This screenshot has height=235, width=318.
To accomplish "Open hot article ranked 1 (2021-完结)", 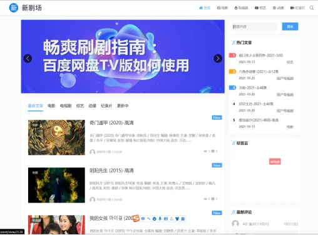I will (261, 56).
